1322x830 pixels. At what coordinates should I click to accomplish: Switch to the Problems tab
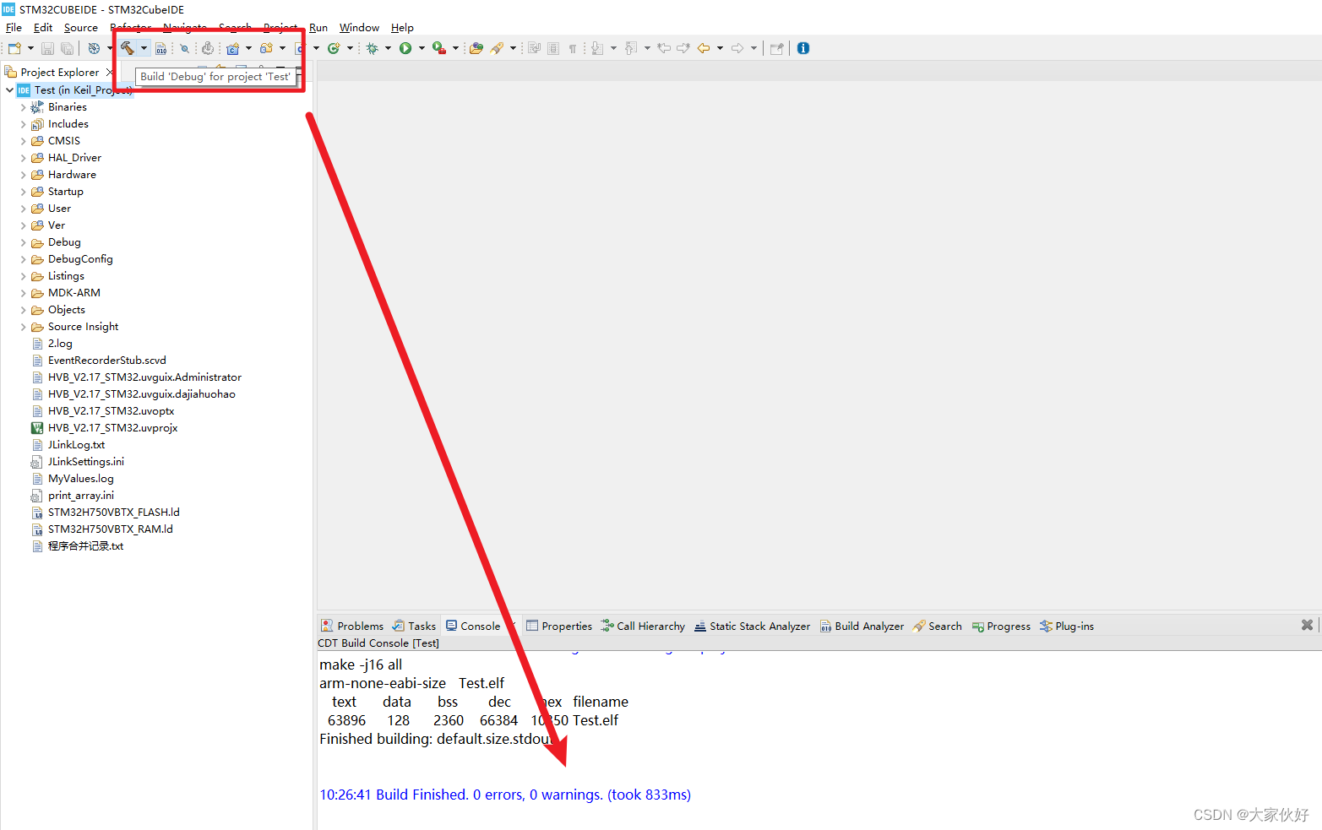352,626
